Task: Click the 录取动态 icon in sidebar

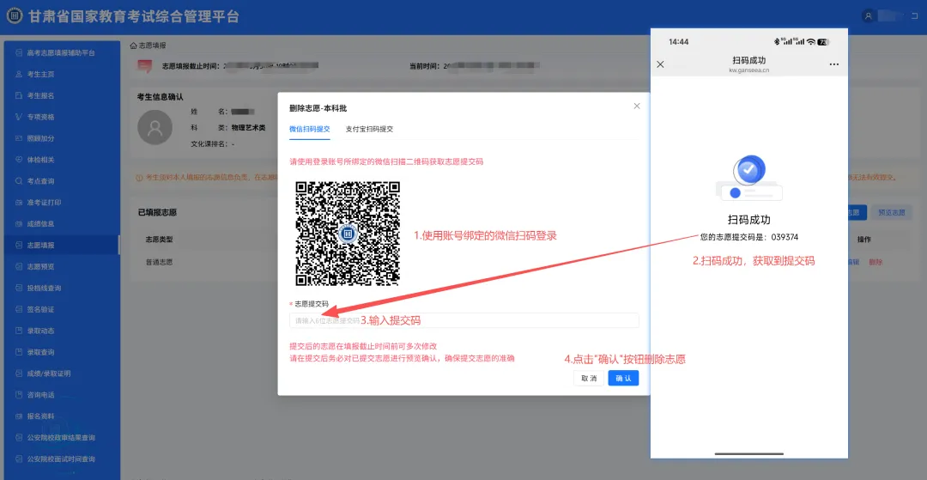Action: [x=18, y=331]
